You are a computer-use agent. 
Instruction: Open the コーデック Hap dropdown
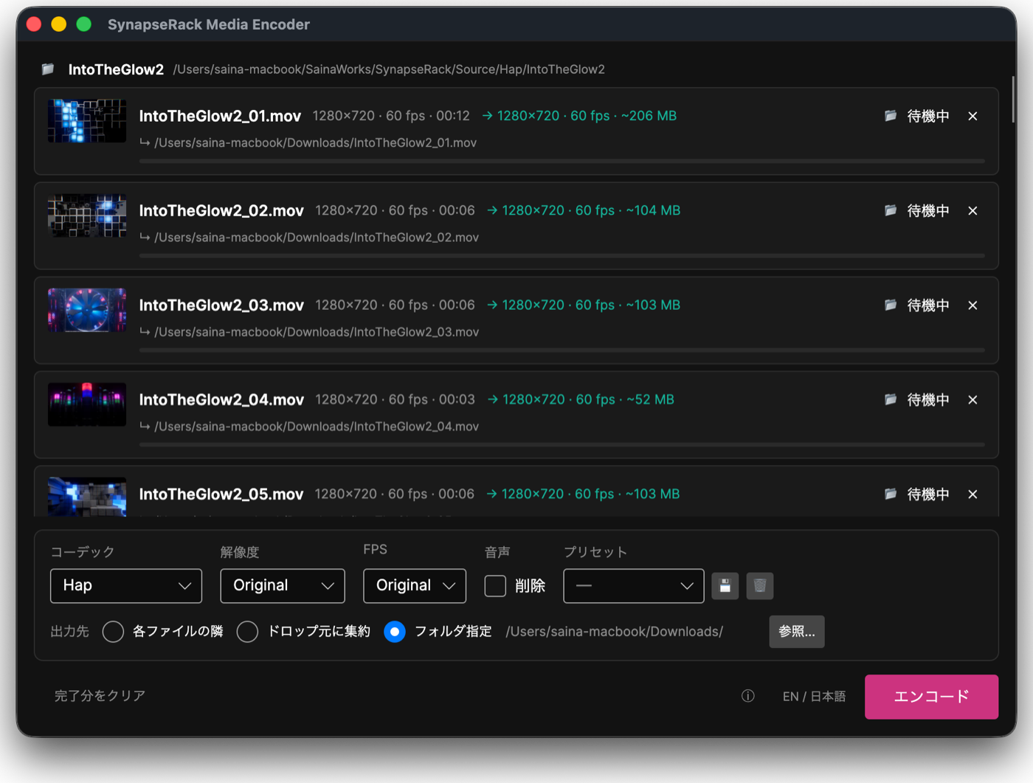(x=126, y=586)
